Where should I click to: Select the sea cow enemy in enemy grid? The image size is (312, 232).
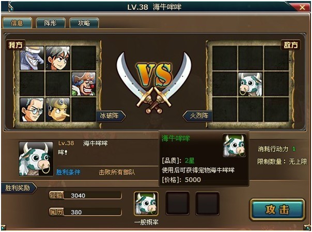click(251, 85)
